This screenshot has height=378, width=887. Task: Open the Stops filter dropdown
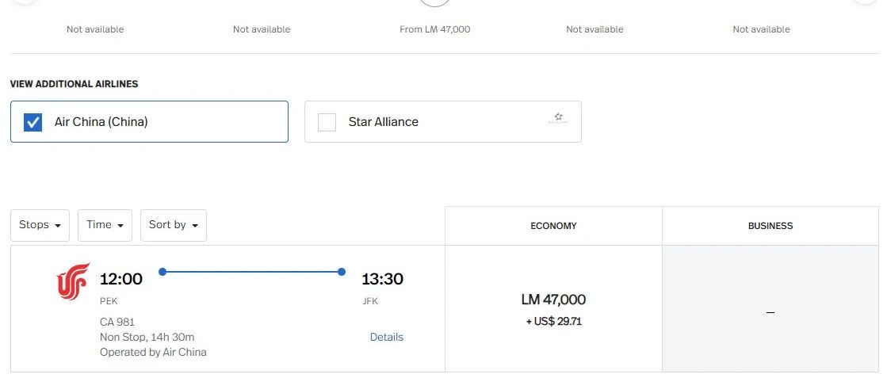click(x=40, y=225)
